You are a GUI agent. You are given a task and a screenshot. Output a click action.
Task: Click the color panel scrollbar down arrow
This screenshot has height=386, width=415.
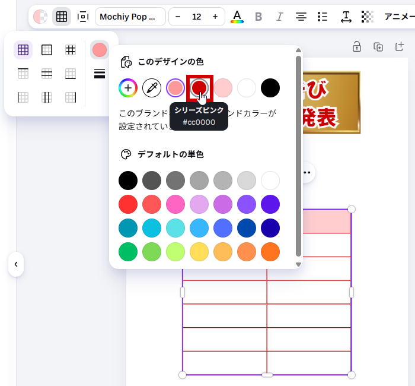pyautogui.click(x=298, y=264)
